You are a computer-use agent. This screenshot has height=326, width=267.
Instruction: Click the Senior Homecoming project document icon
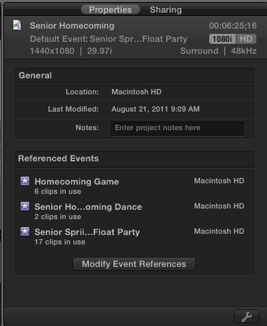point(17,25)
